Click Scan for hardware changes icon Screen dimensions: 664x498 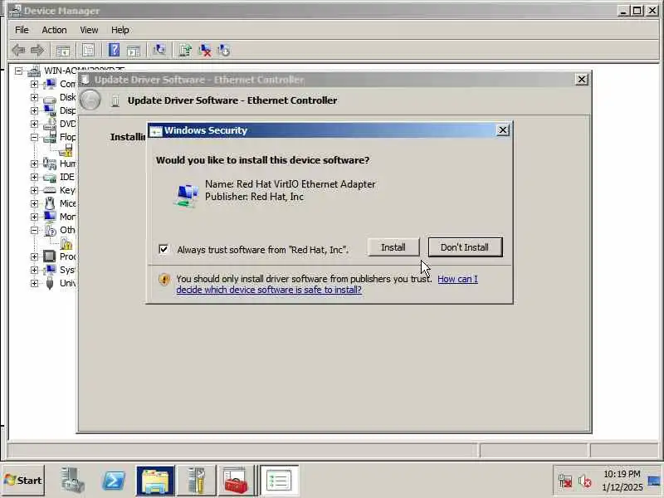point(159,51)
